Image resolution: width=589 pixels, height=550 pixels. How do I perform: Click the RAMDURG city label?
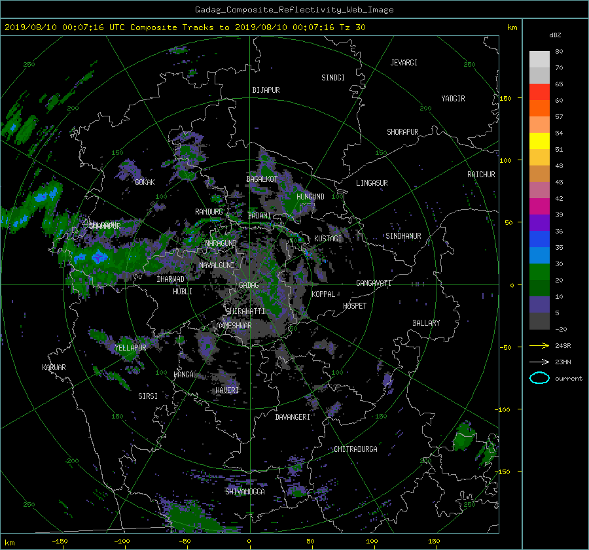(209, 212)
